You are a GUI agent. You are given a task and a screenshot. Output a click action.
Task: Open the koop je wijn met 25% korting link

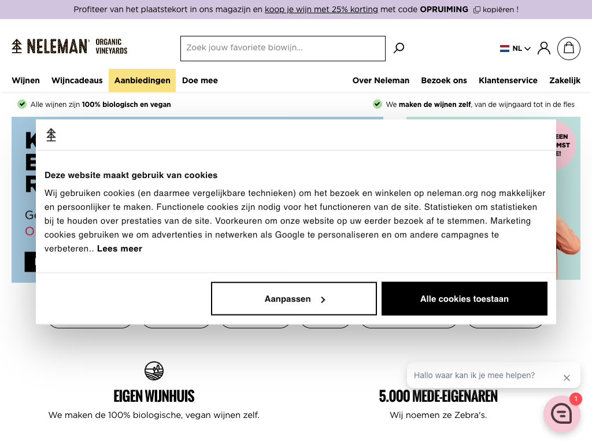click(321, 9)
